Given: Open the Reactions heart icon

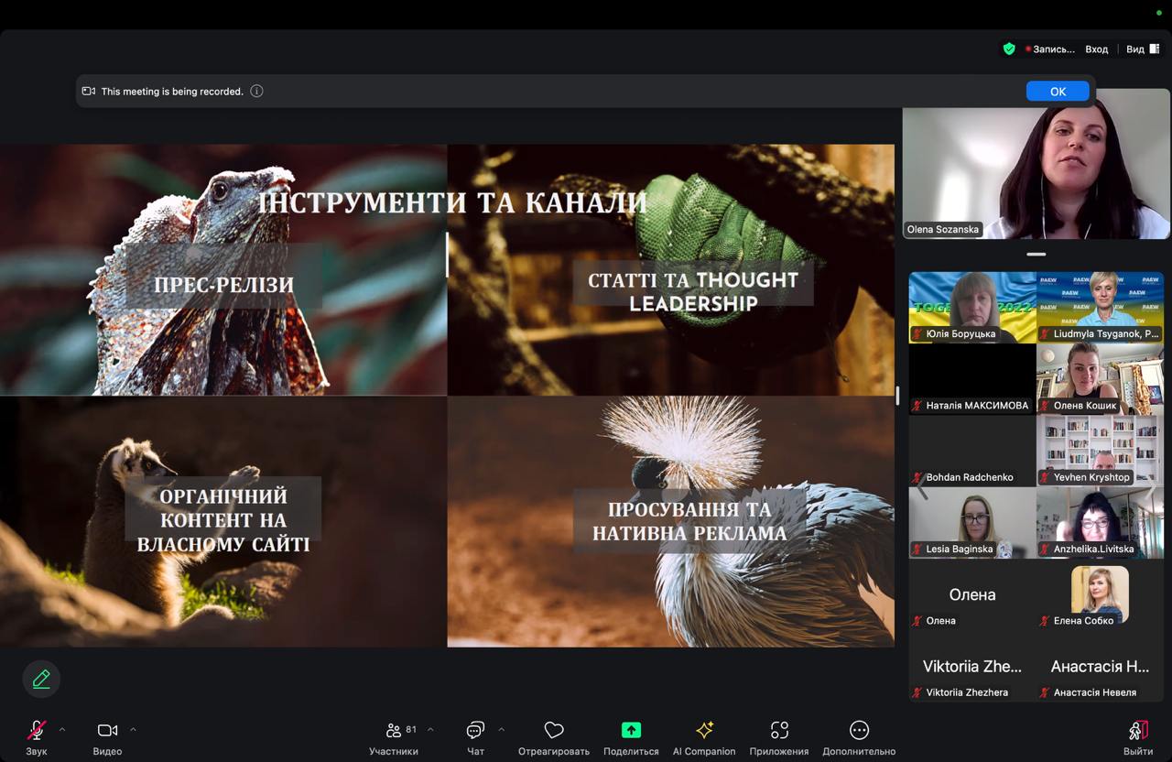Looking at the screenshot, I should 554,730.
